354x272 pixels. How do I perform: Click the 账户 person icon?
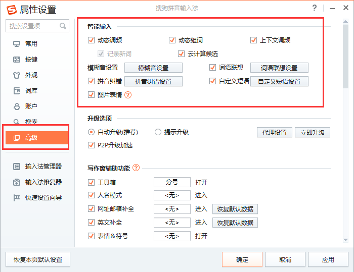[x=16, y=106]
